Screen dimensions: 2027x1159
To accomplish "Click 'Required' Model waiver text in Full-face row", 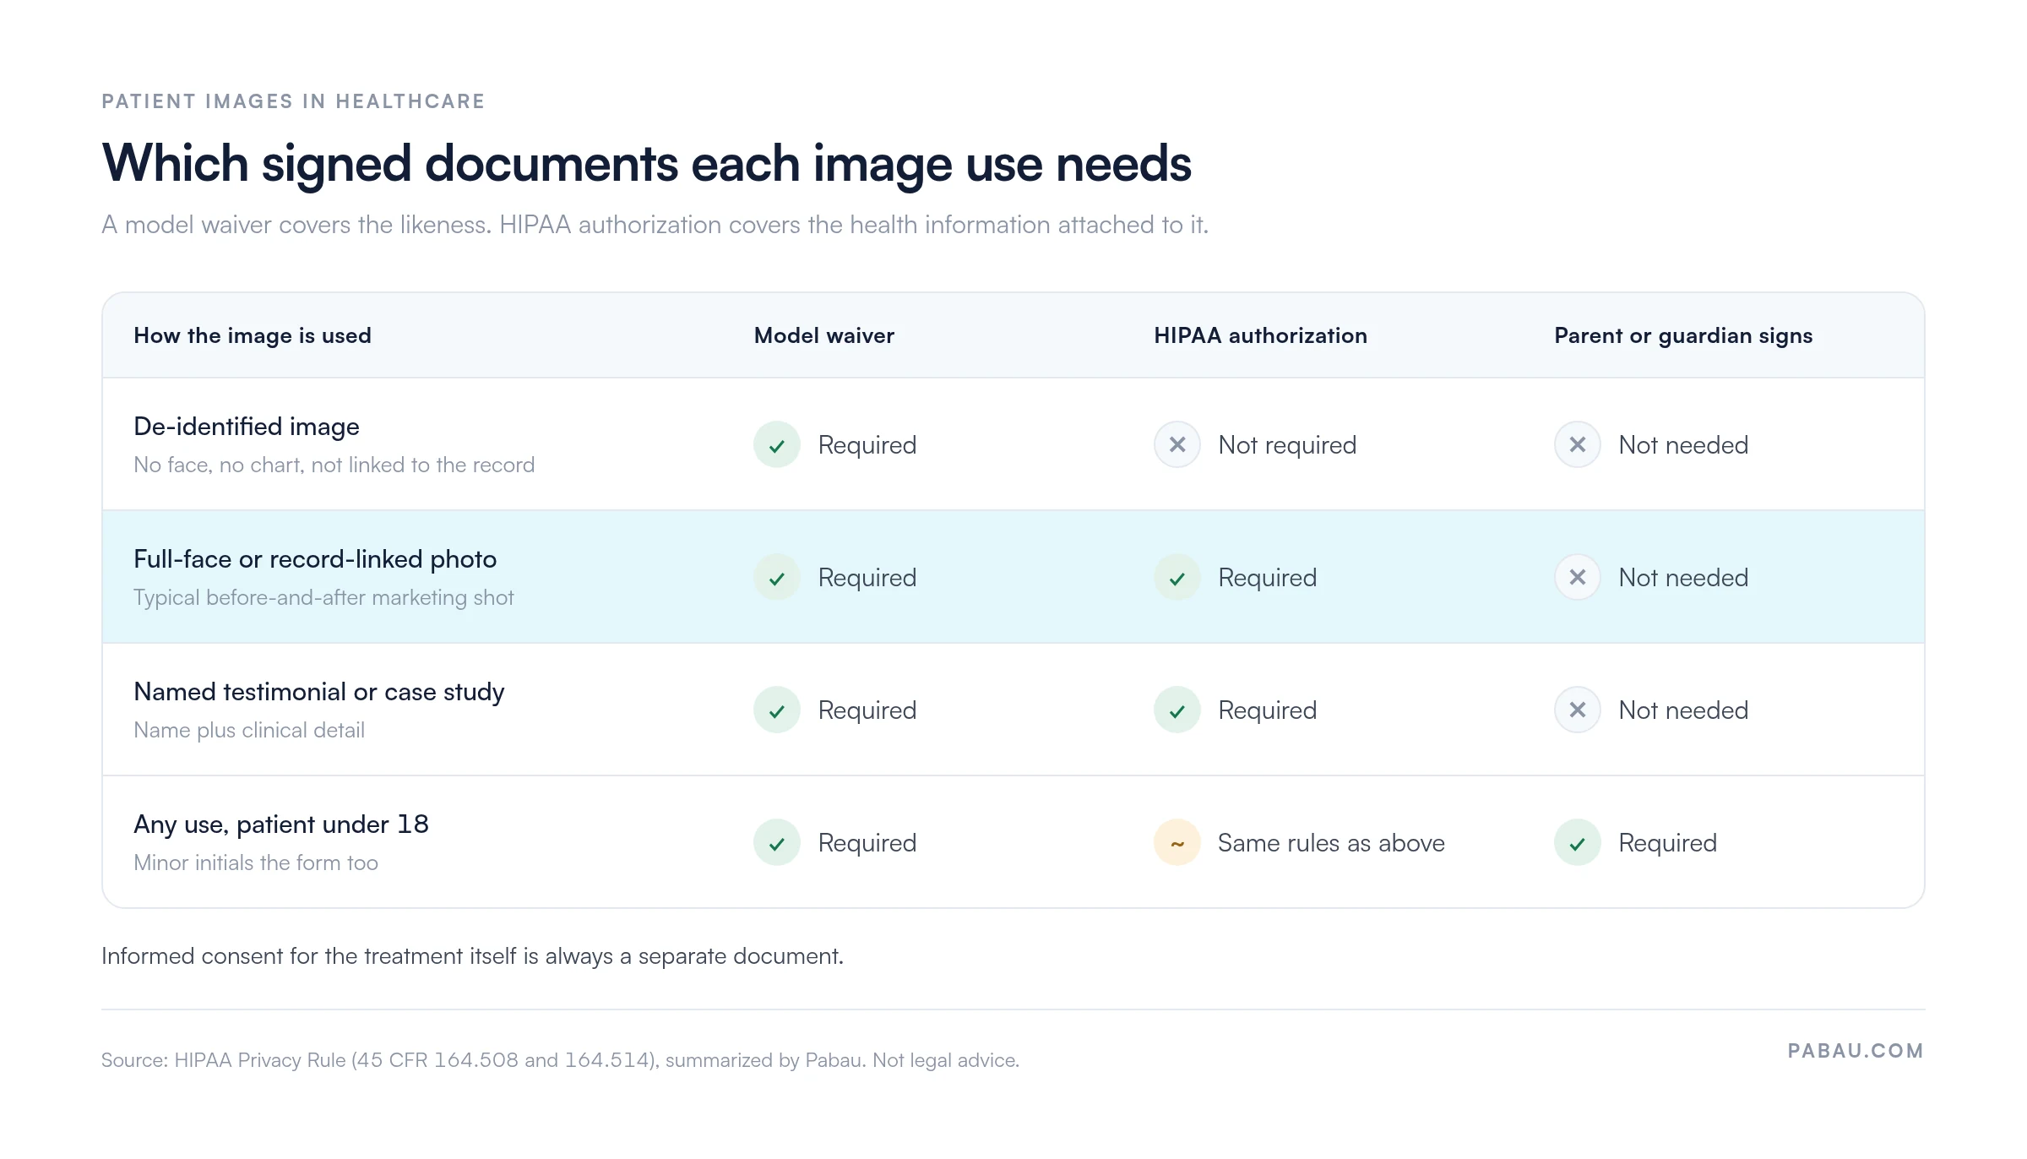I will coord(867,578).
